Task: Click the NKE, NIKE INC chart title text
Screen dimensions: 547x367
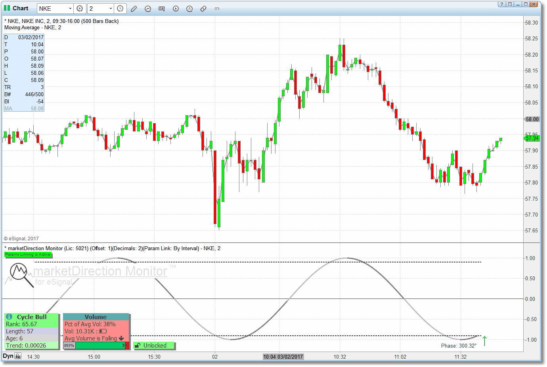Action: pos(61,21)
